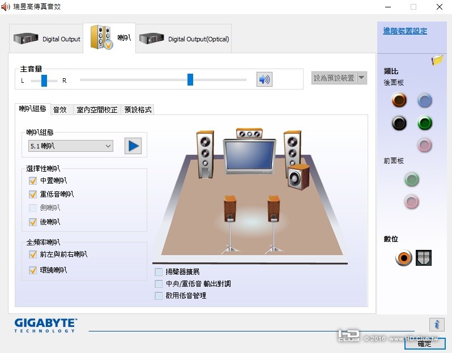The width and height of the screenshot is (452, 353).
Task: Open the information icon button
Action: tap(437, 325)
